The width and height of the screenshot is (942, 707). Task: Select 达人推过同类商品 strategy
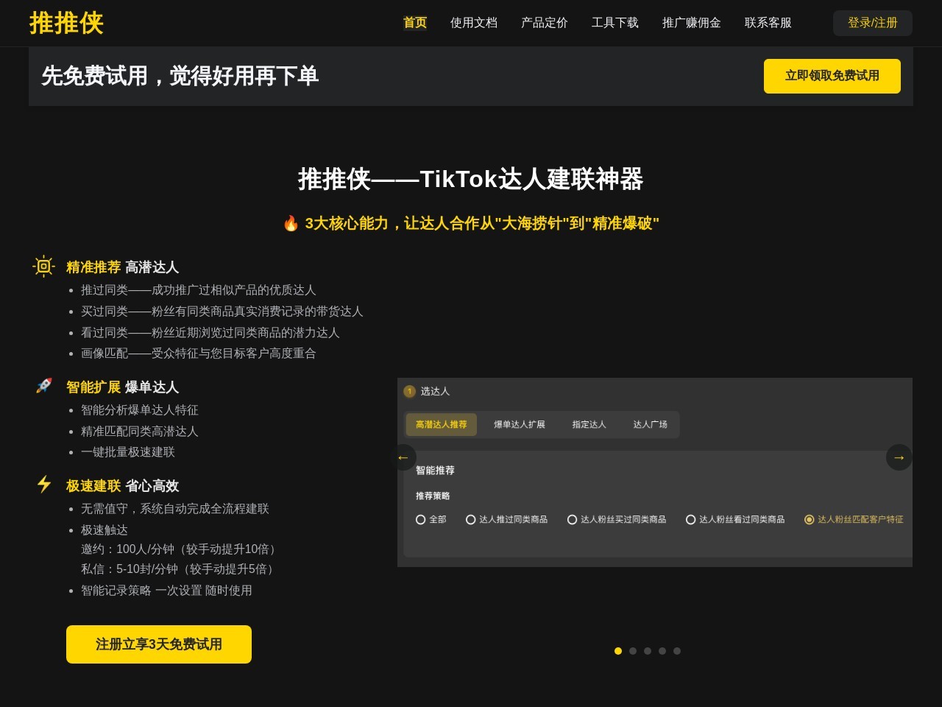pyautogui.click(x=471, y=519)
